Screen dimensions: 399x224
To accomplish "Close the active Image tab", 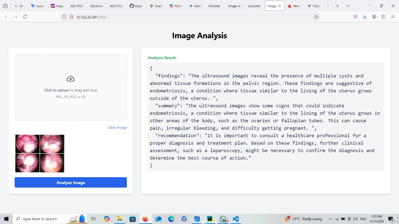I will coord(280,6).
